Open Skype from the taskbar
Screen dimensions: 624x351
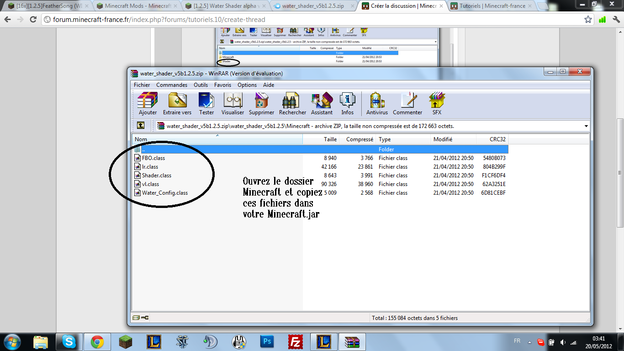(x=69, y=342)
